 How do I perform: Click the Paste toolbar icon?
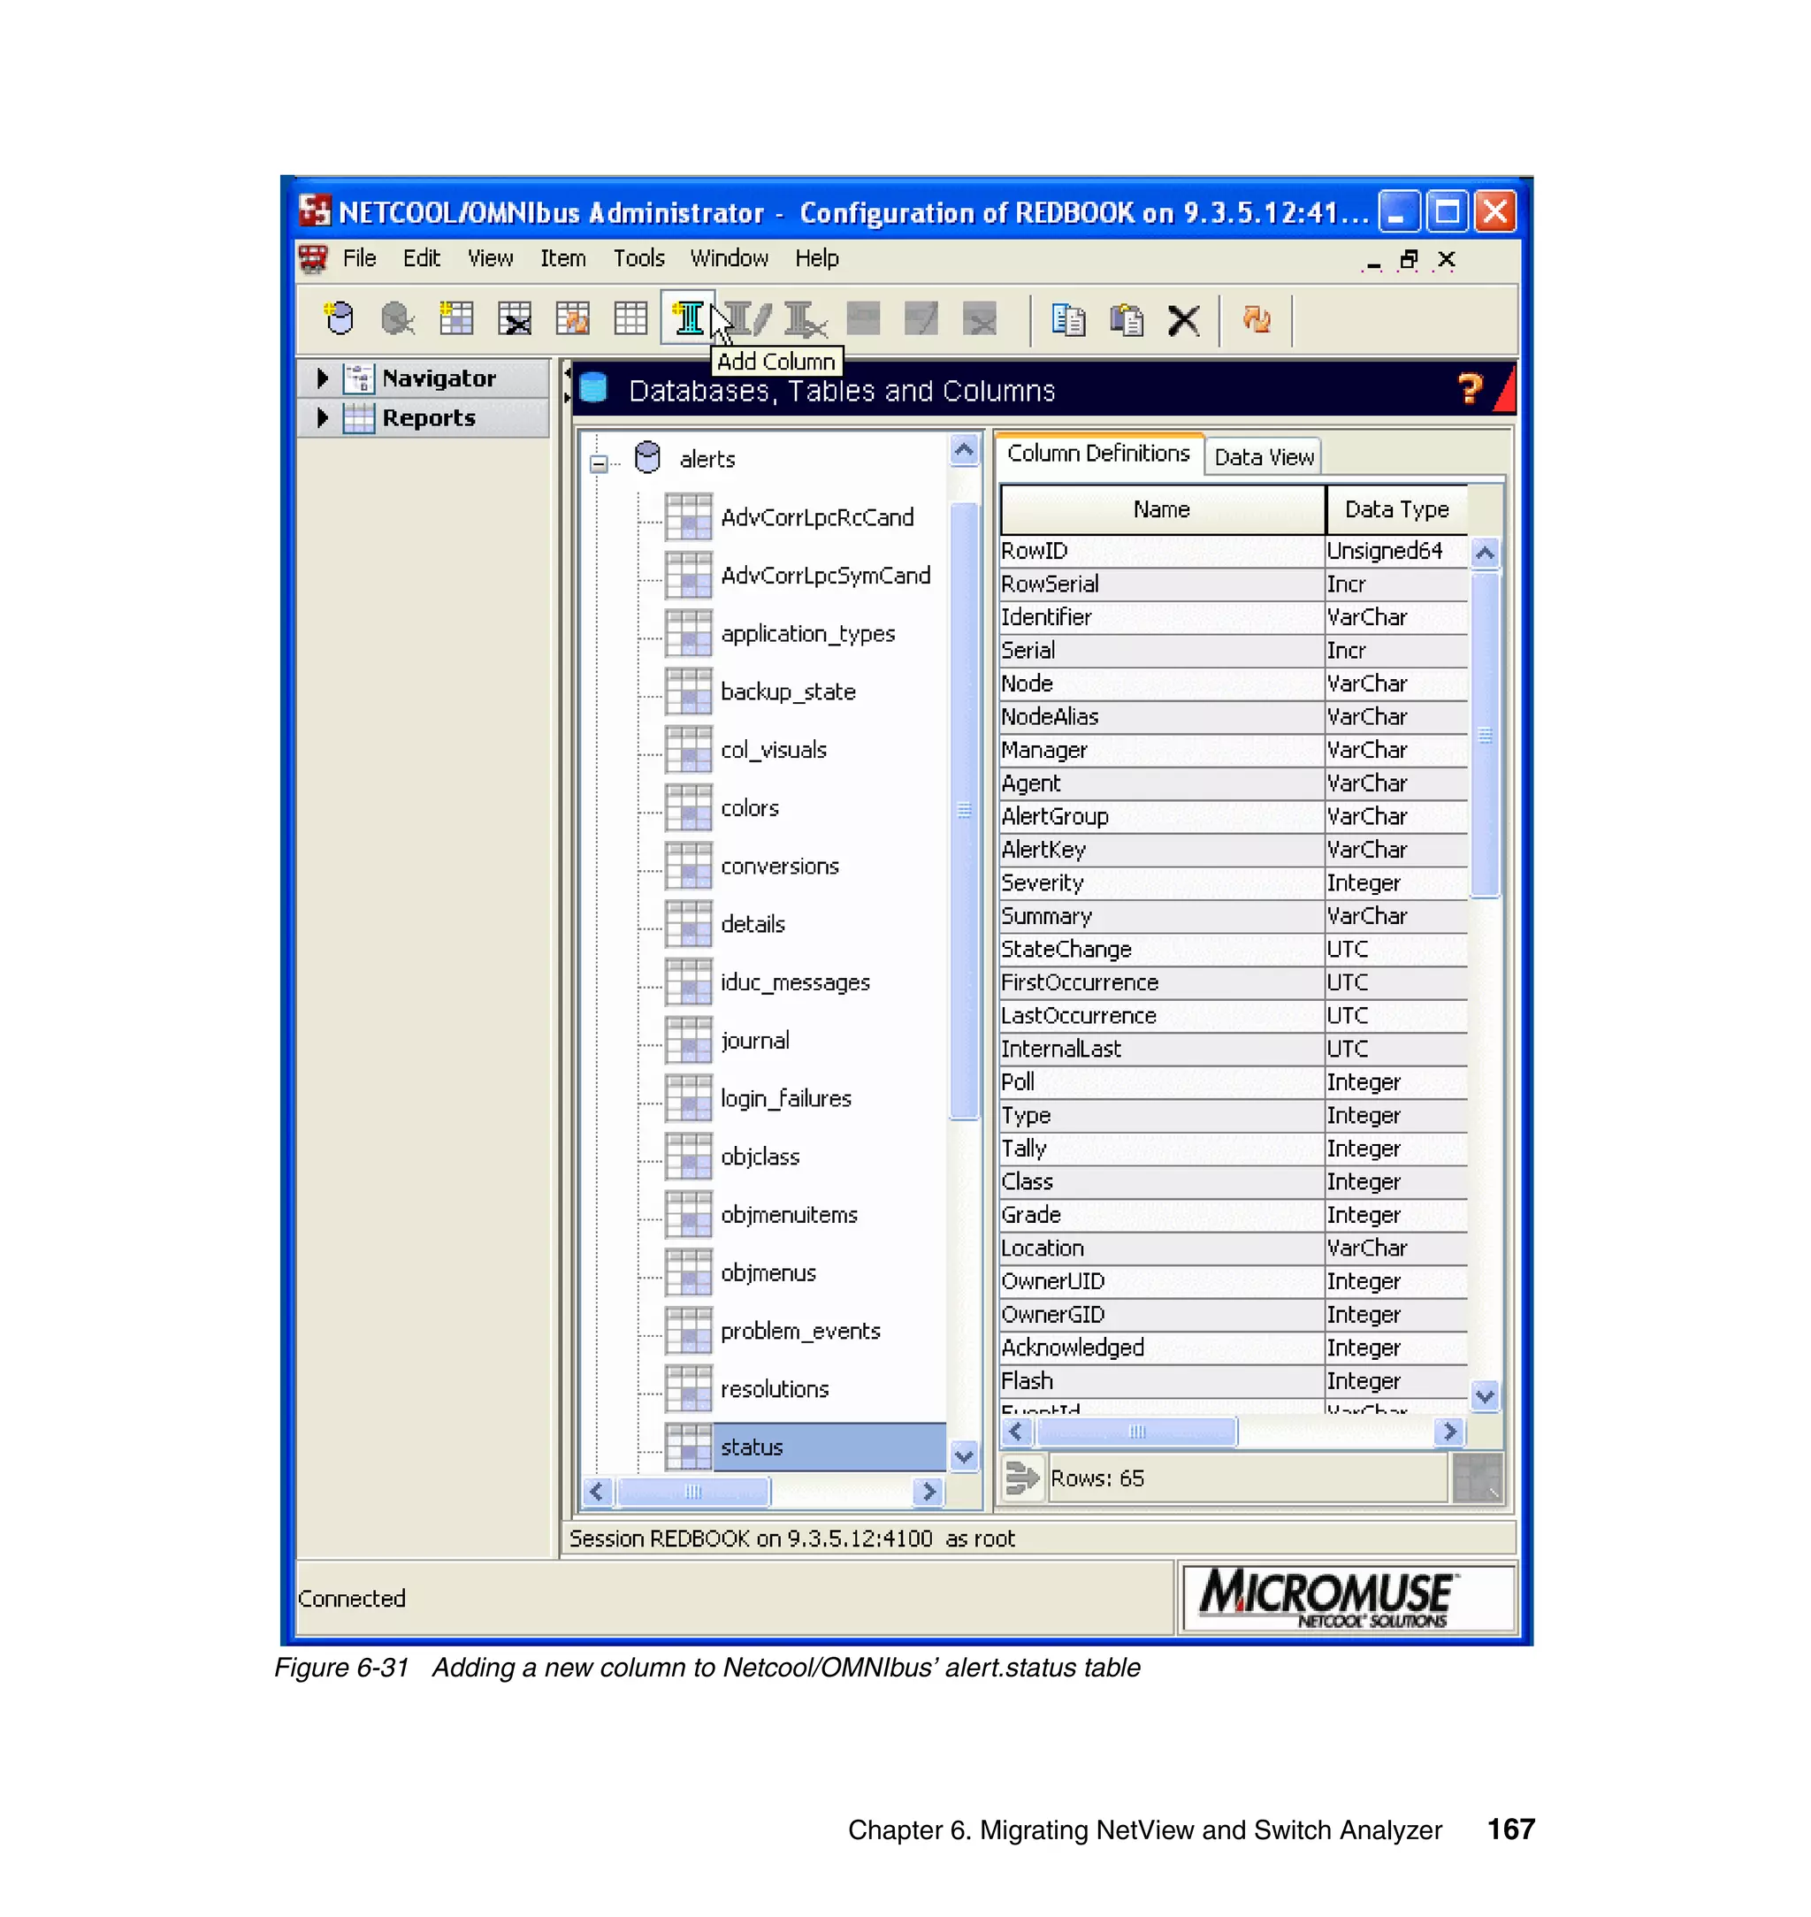click(x=1126, y=319)
